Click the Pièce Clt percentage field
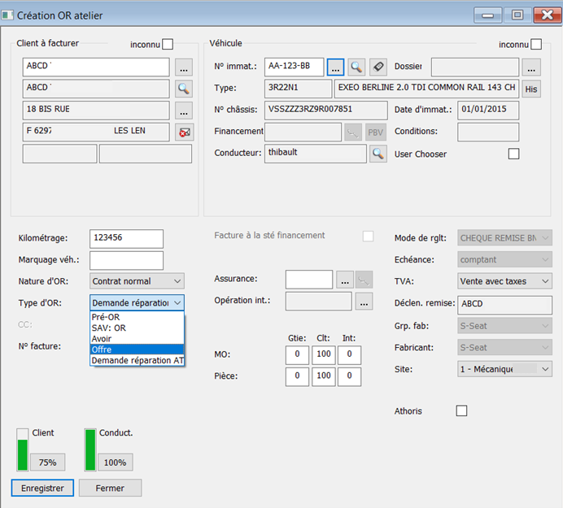The height and width of the screenshot is (508, 563). (324, 376)
